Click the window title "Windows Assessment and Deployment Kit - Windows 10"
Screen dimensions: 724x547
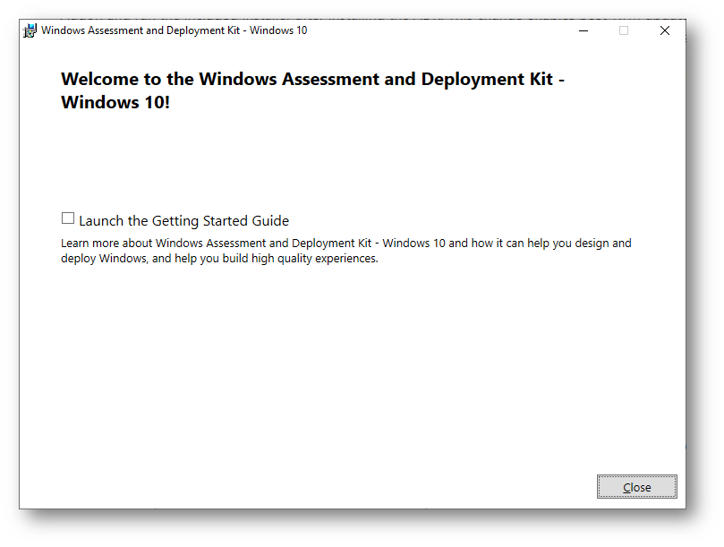pos(175,30)
